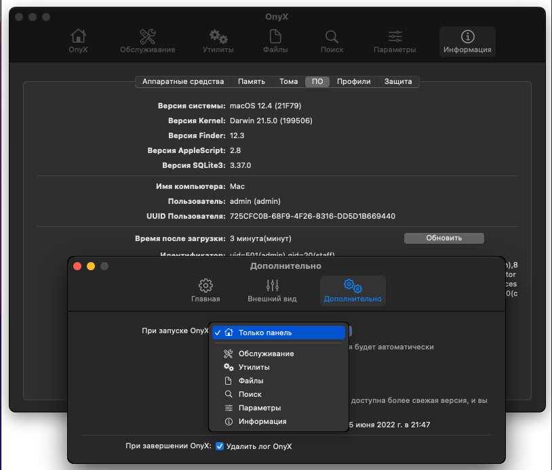This screenshot has height=470, width=552.
Task: Switch to Аппаратные средства tab
Action: [x=183, y=81]
